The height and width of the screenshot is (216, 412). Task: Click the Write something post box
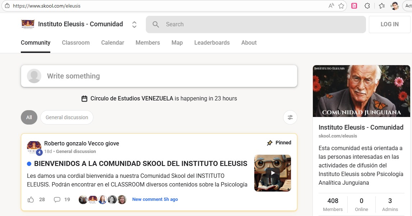(159, 76)
